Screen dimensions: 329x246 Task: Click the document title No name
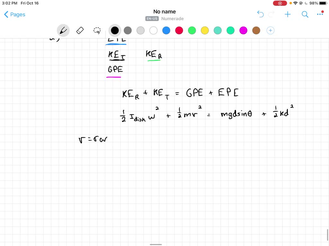point(164,11)
